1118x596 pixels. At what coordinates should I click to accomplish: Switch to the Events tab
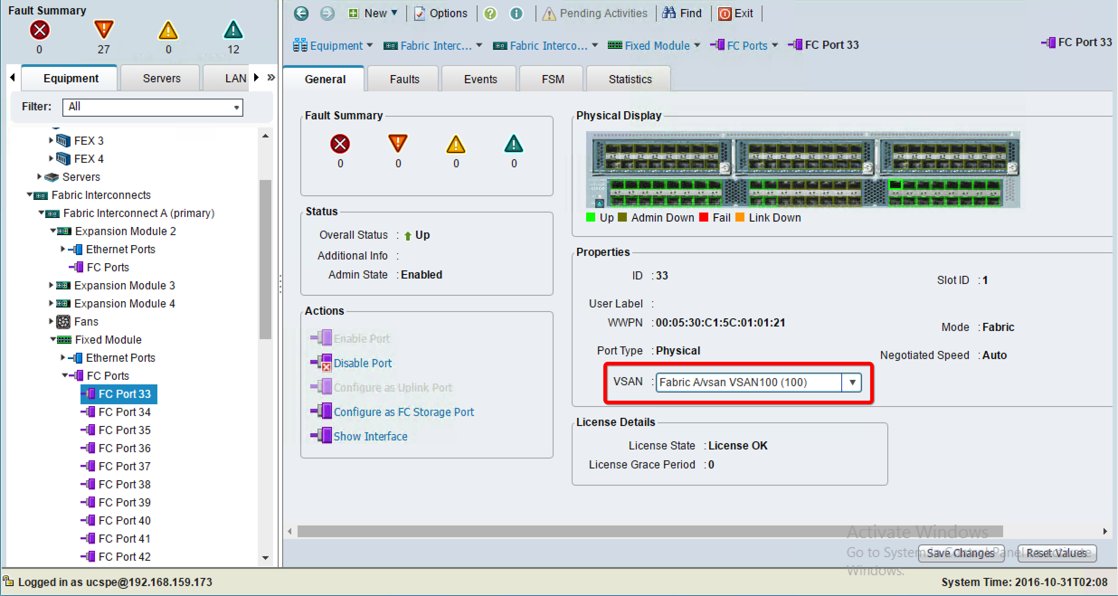[x=480, y=79]
